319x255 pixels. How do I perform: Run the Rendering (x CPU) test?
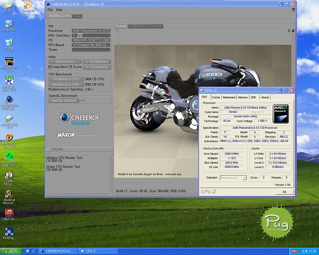66,85
